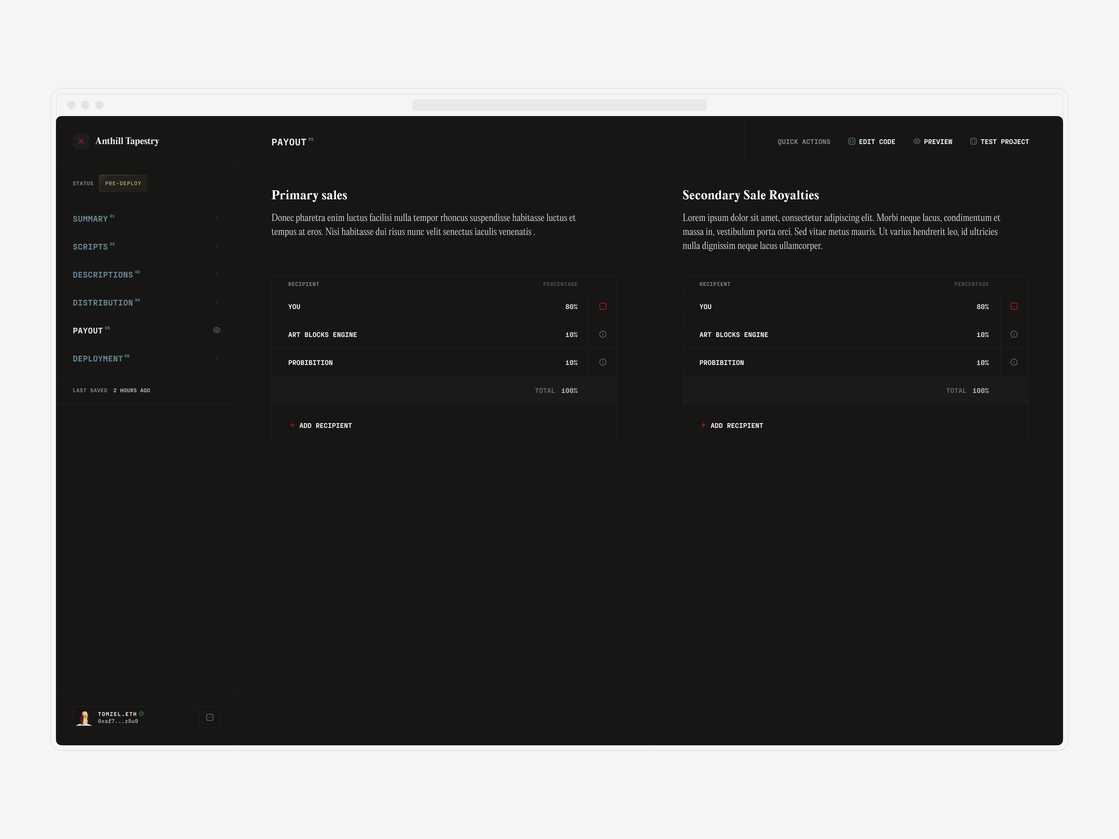The height and width of the screenshot is (839, 1119).
Task: Expand the Descriptions section chevron
Action: click(x=216, y=274)
